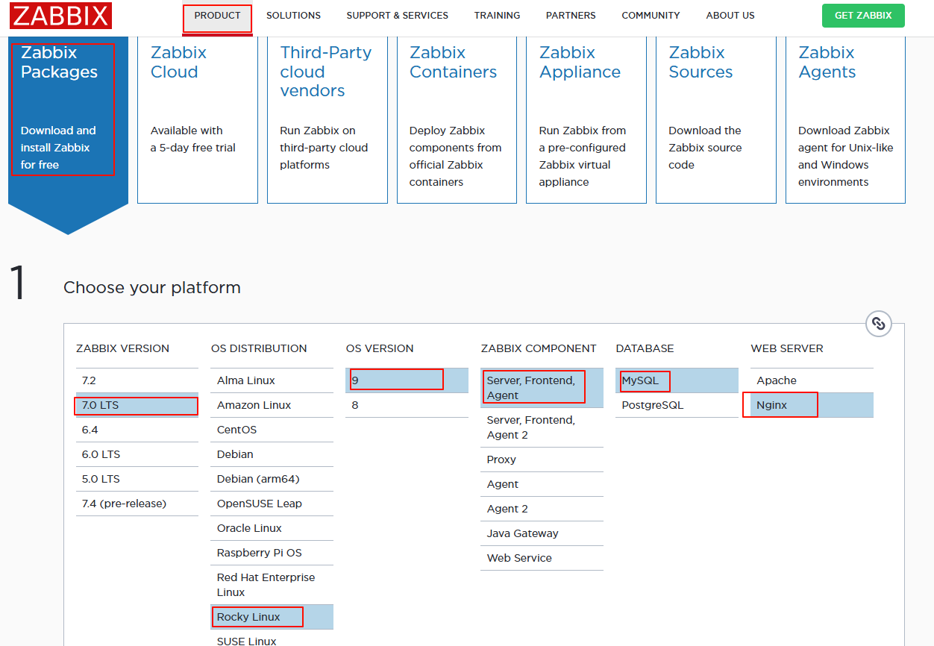The image size is (934, 646).
Task: Select the Zabbix Appliance card
Action: [586, 119]
